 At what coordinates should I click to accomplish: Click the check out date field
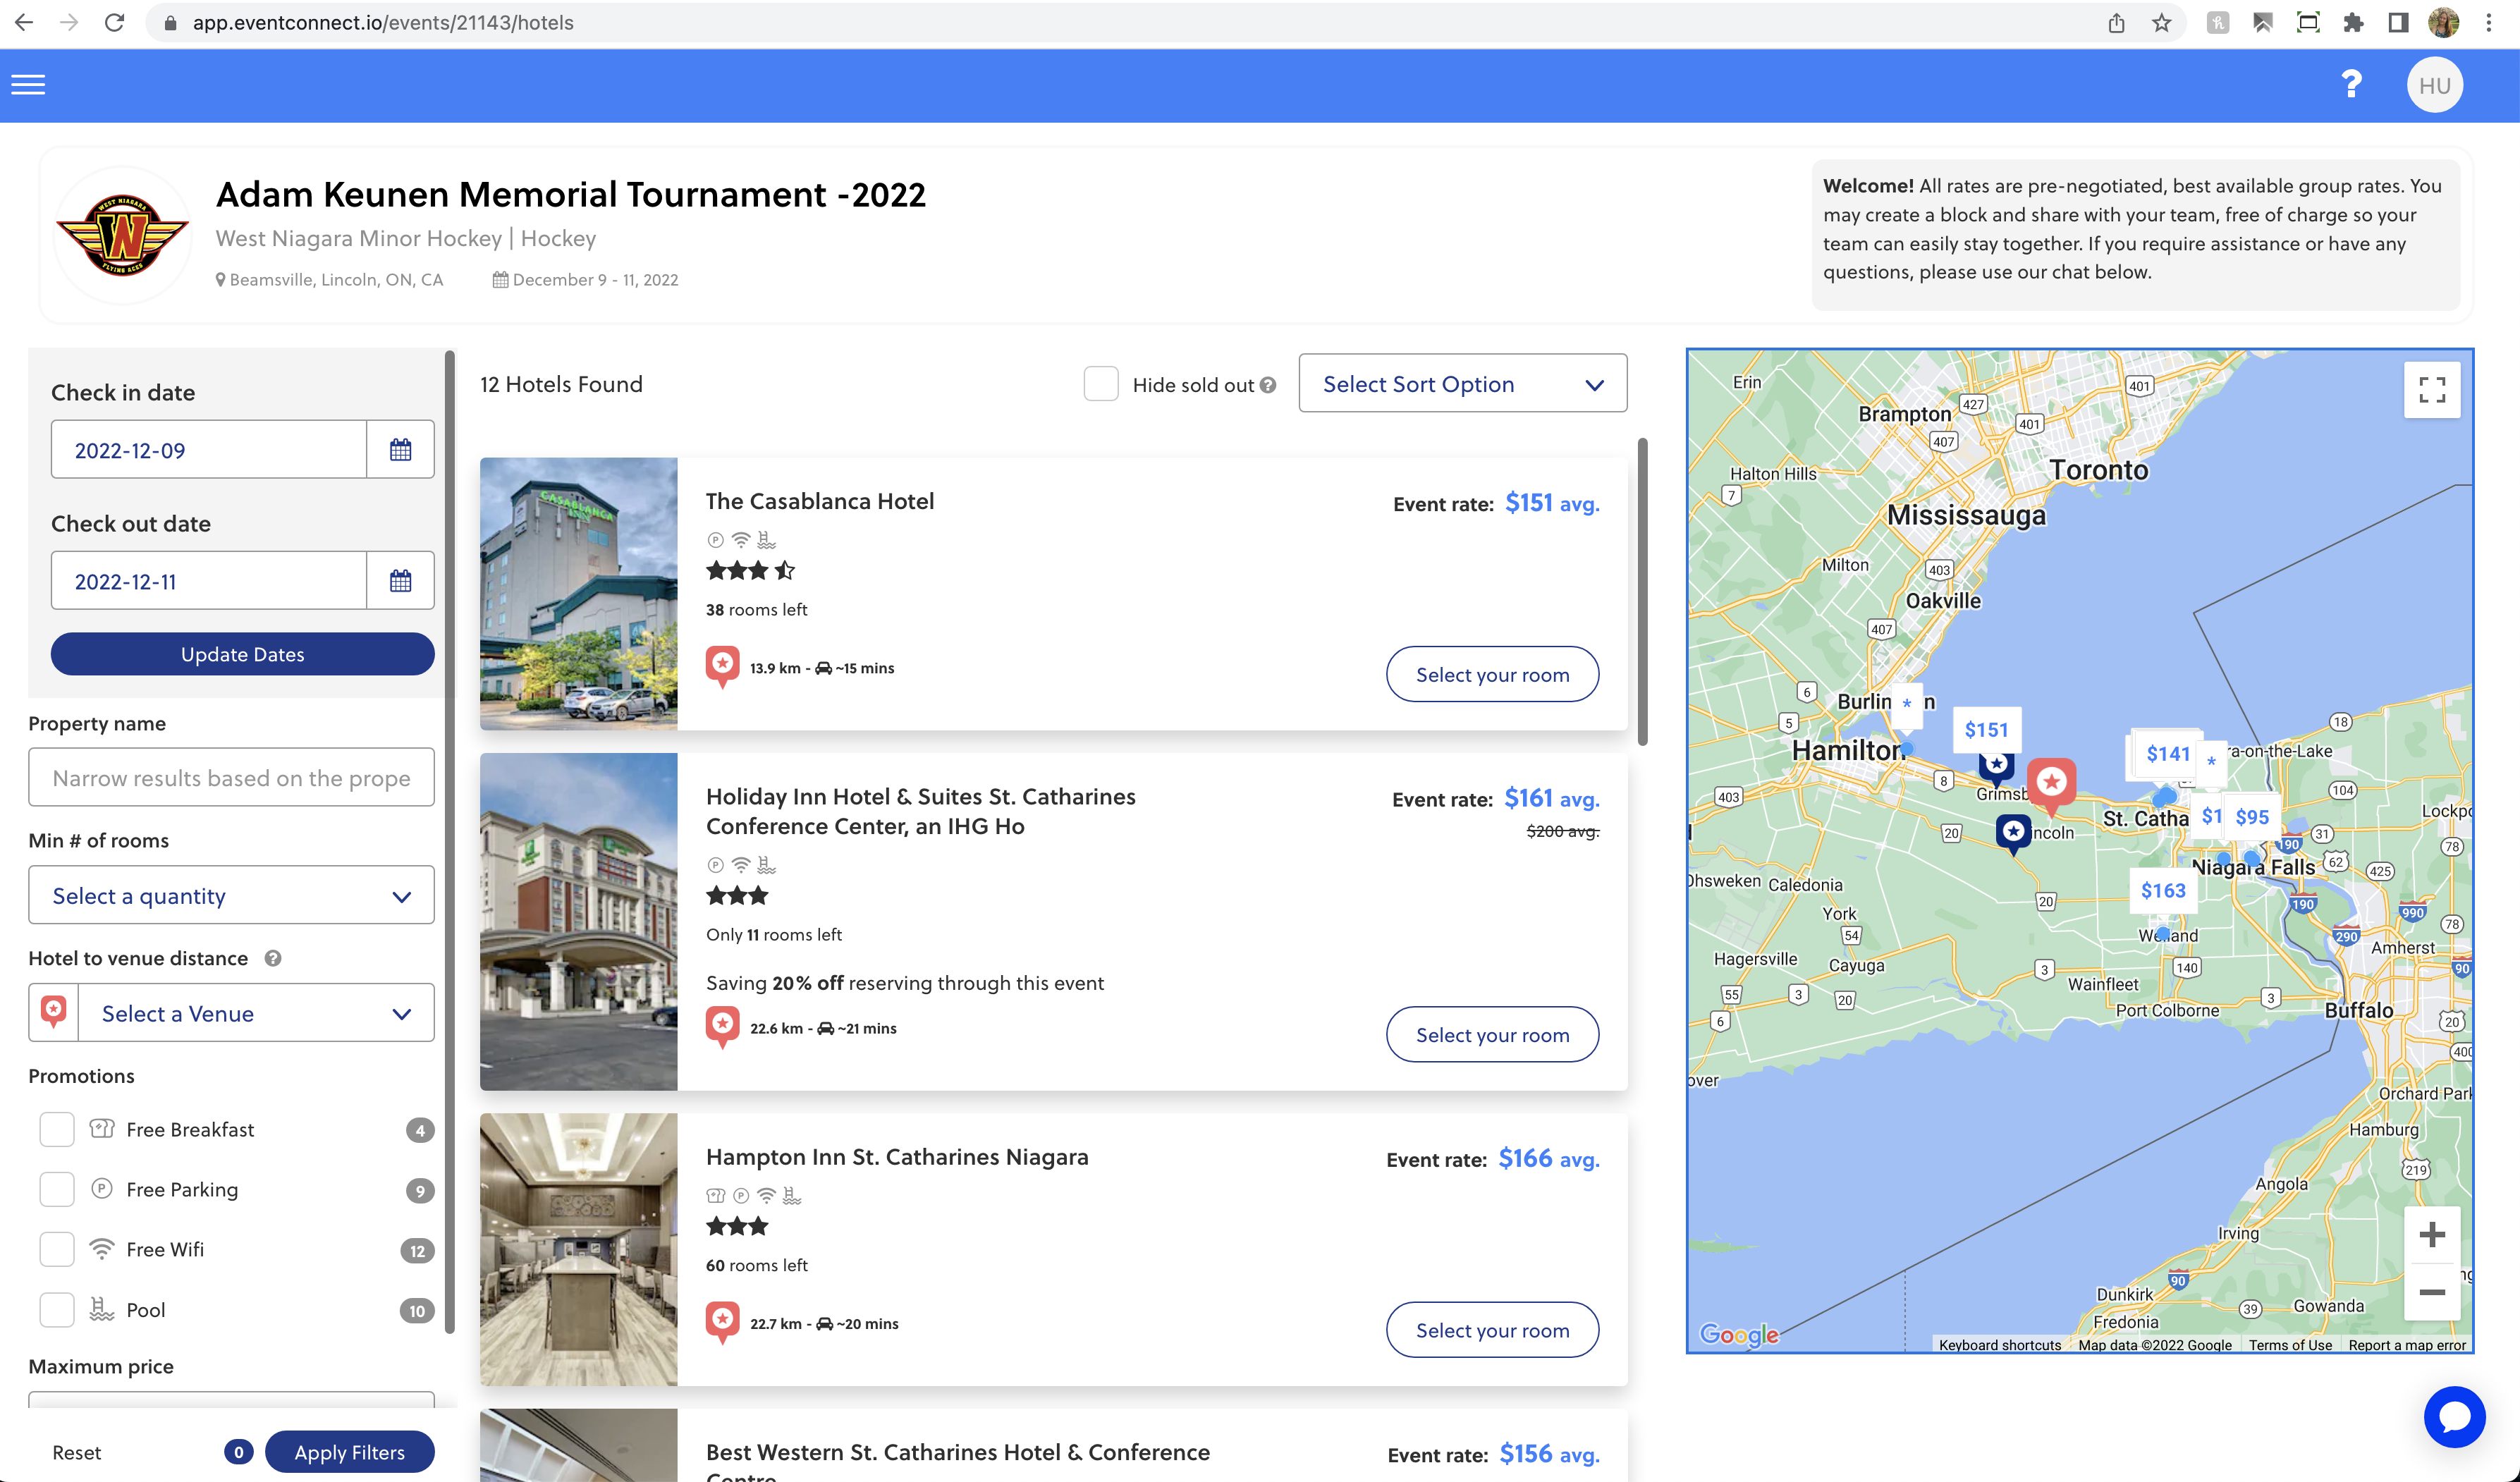pyautogui.click(x=208, y=581)
